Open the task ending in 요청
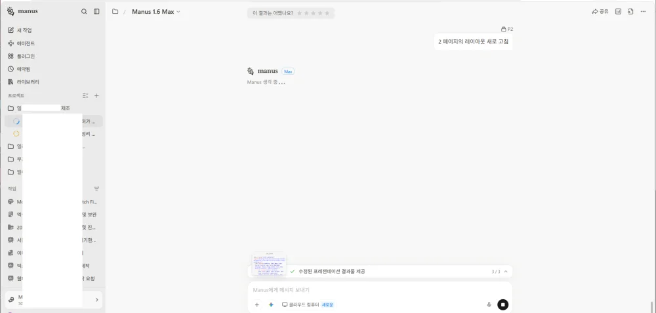This screenshot has height=313, width=656. (x=52, y=278)
